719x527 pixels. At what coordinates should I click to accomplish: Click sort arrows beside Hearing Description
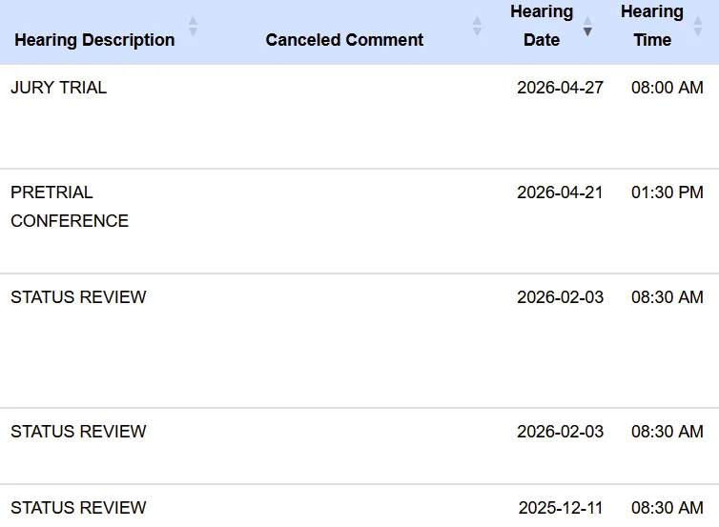point(193,27)
